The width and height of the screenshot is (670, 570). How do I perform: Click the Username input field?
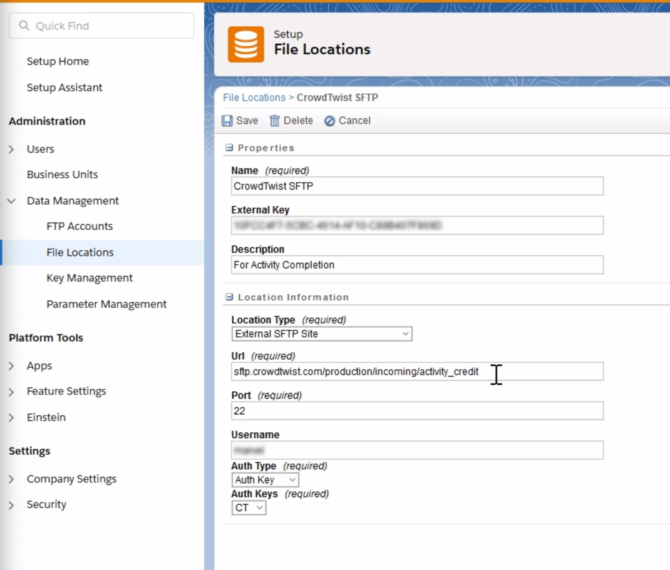[418, 450]
